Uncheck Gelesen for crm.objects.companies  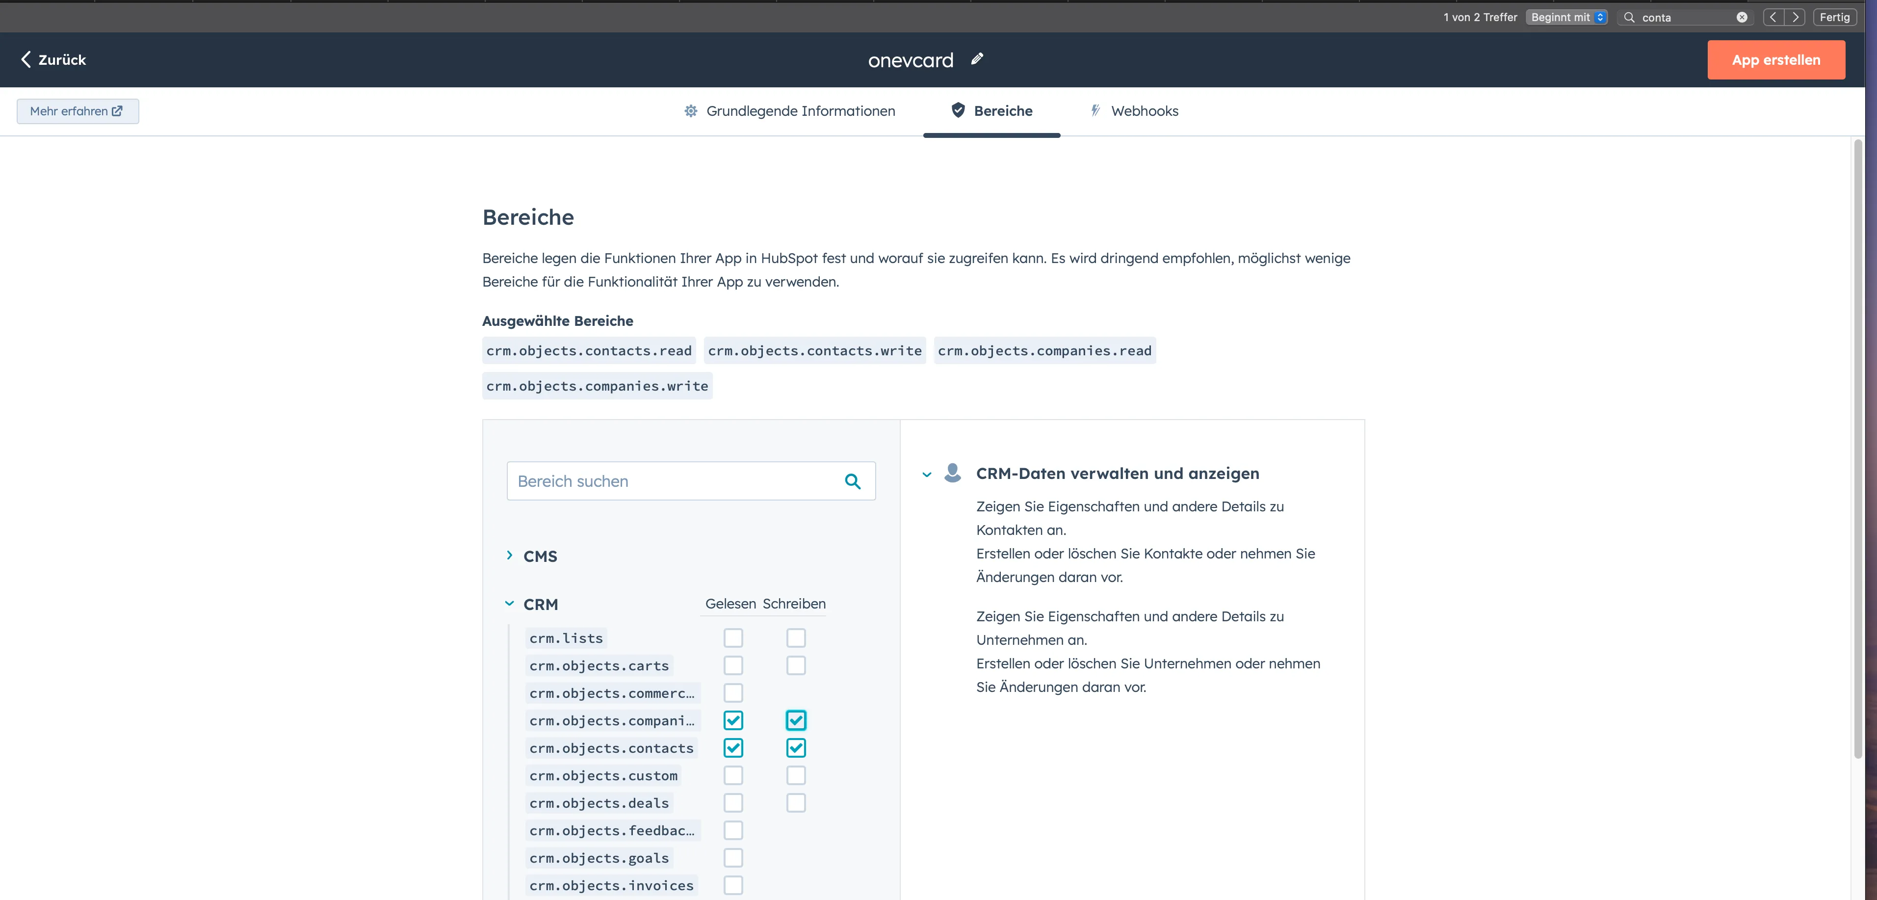point(733,720)
